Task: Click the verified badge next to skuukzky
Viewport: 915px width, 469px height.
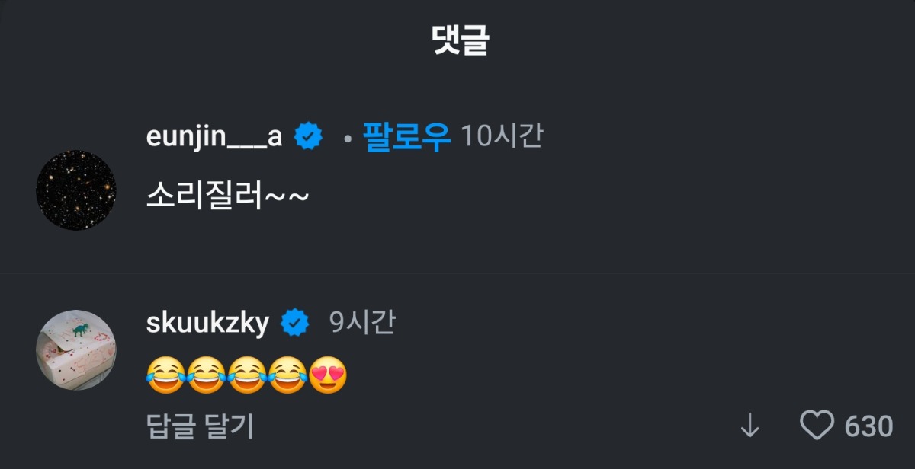Action: [x=295, y=324]
